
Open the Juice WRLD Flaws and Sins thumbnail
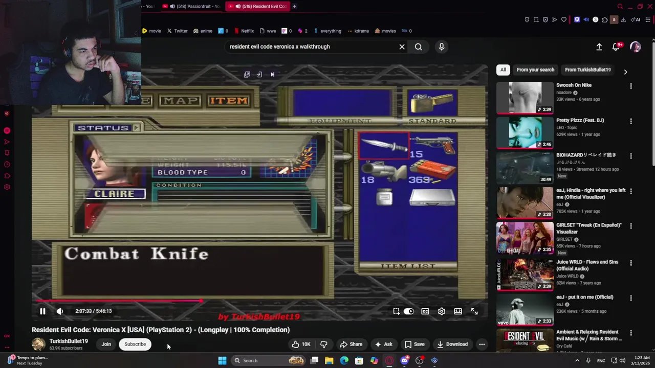click(x=525, y=274)
